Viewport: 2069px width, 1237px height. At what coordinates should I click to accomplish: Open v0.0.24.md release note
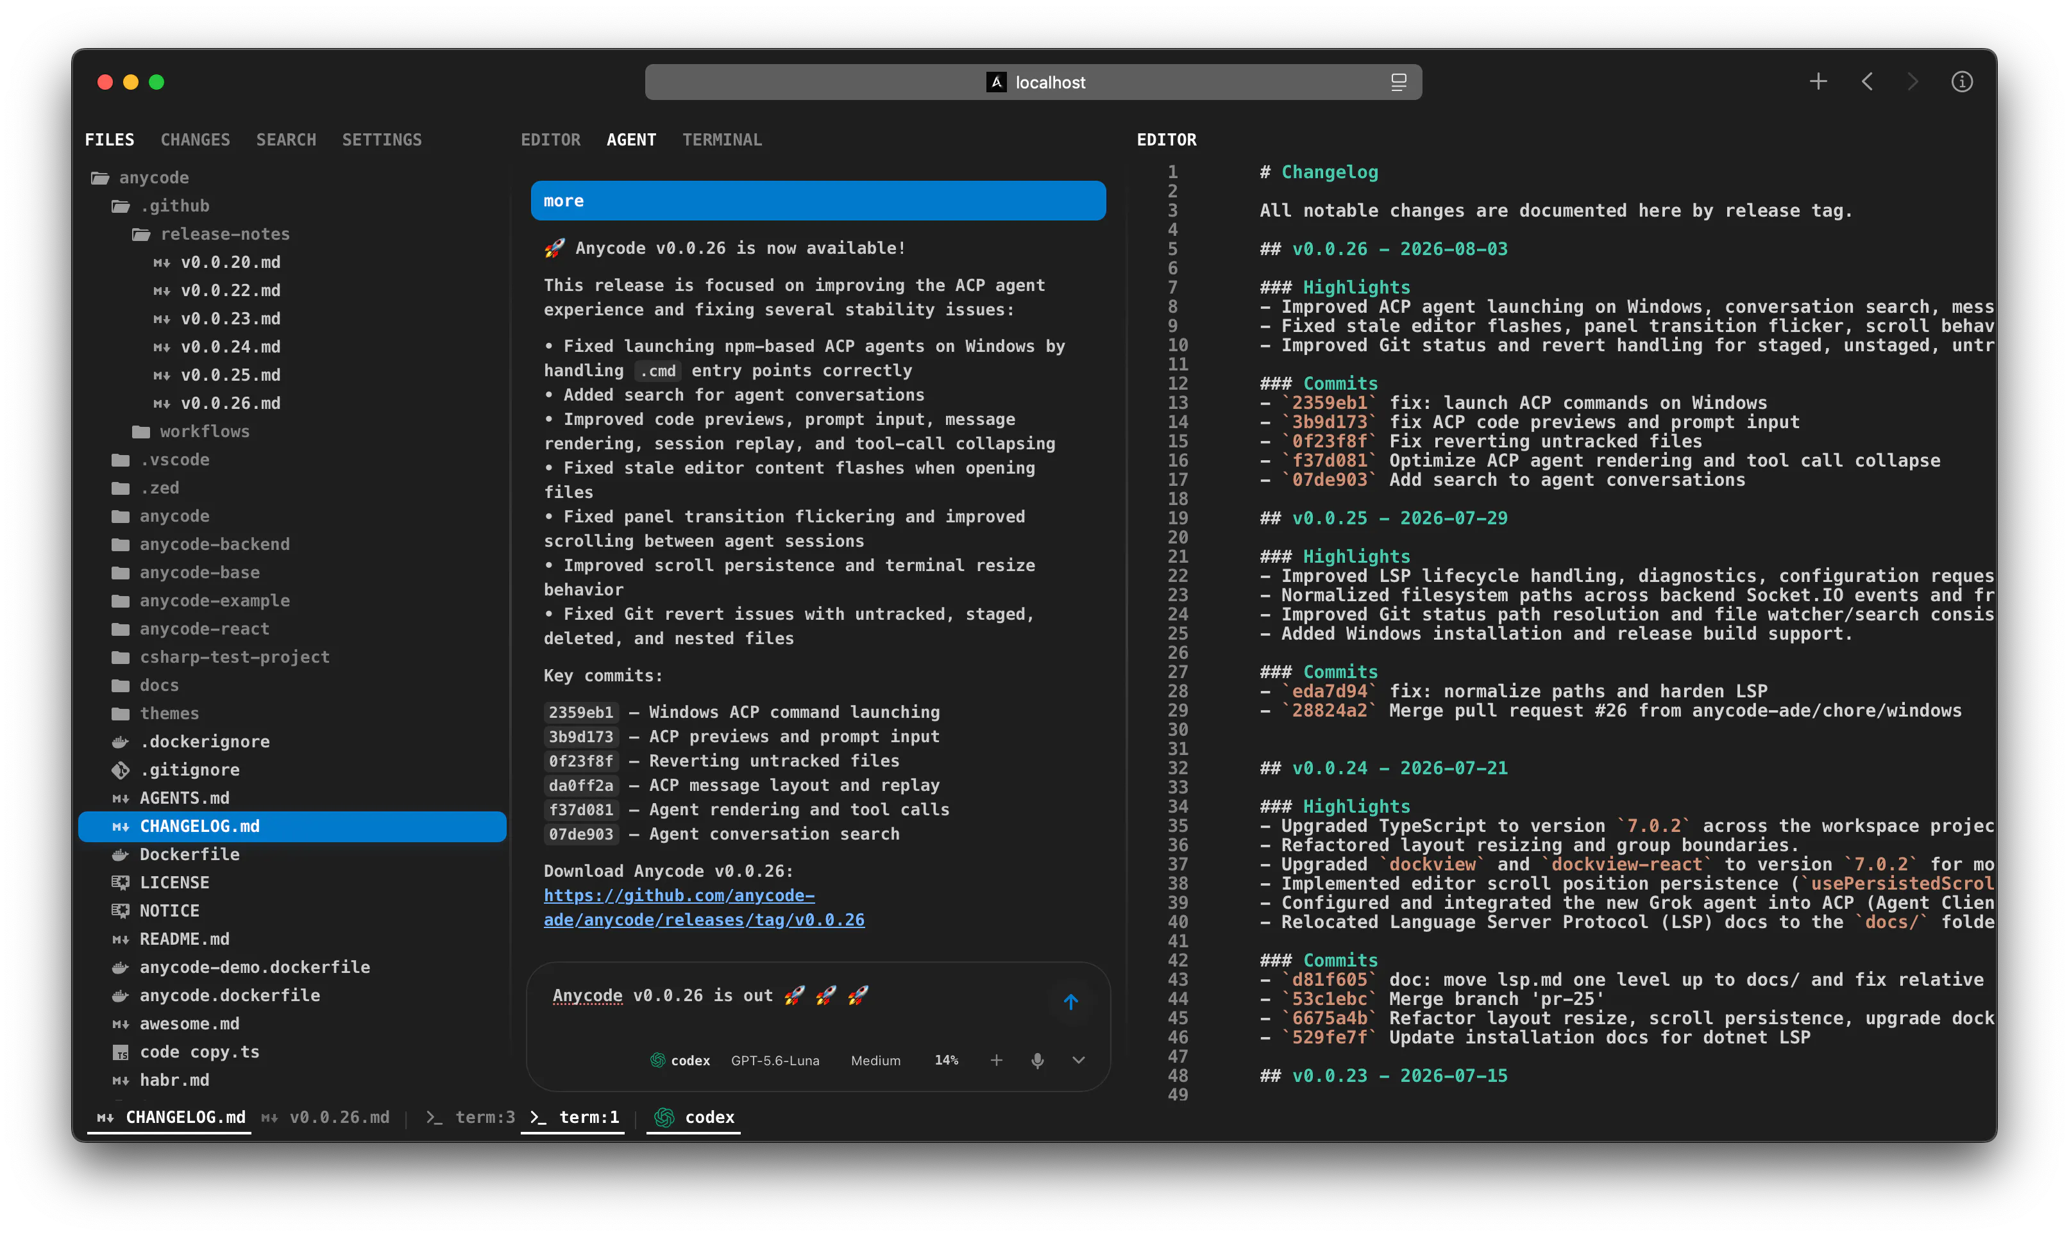[x=217, y=347]
